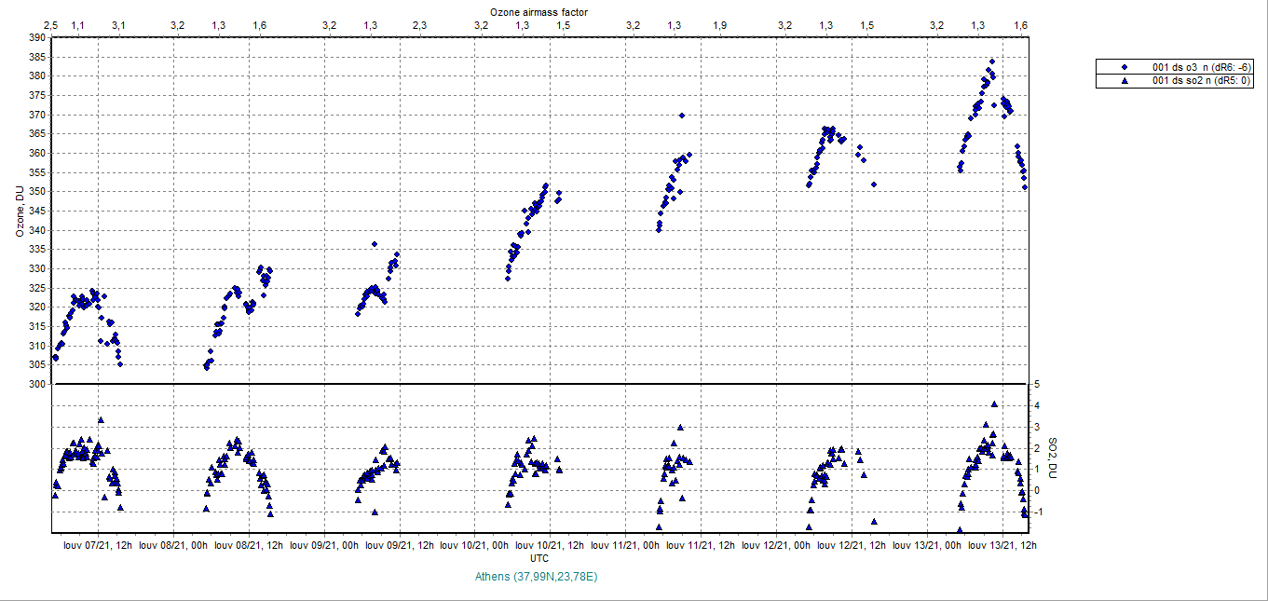
Task: Click the 5 tick label on SO2 axis
Action: [x=1037, y=384]
